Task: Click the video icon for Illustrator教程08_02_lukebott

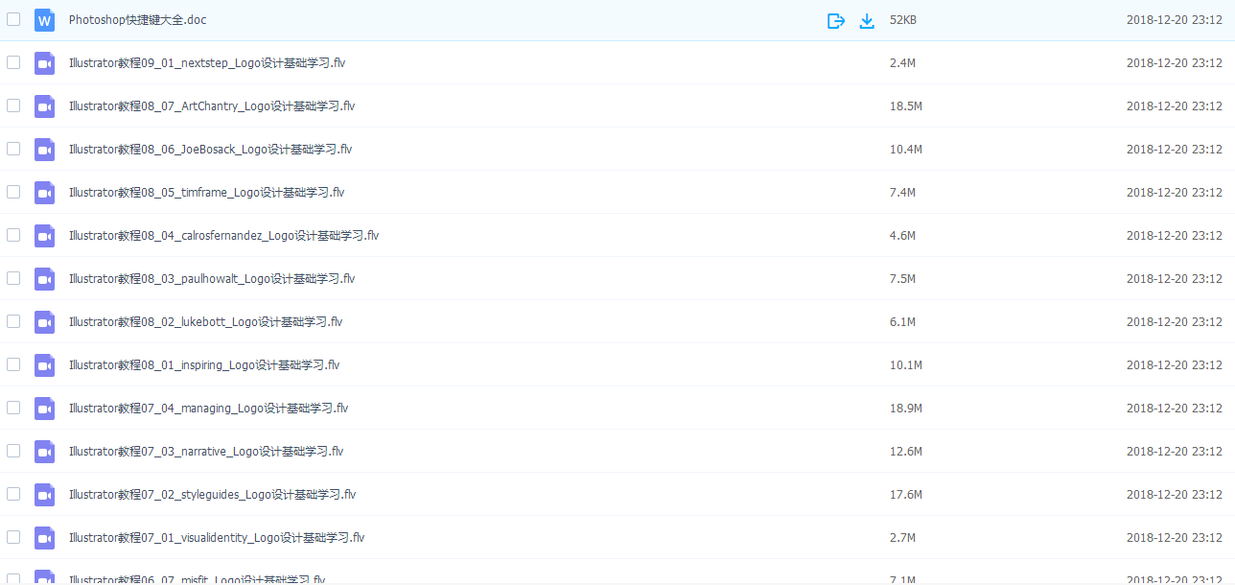Action: pos(44,322)
